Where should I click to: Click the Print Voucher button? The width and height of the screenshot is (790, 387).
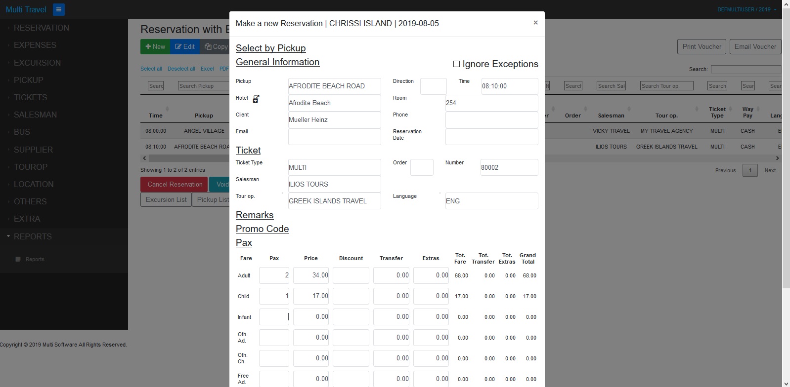pyautogui.click(x=702, y=47)
